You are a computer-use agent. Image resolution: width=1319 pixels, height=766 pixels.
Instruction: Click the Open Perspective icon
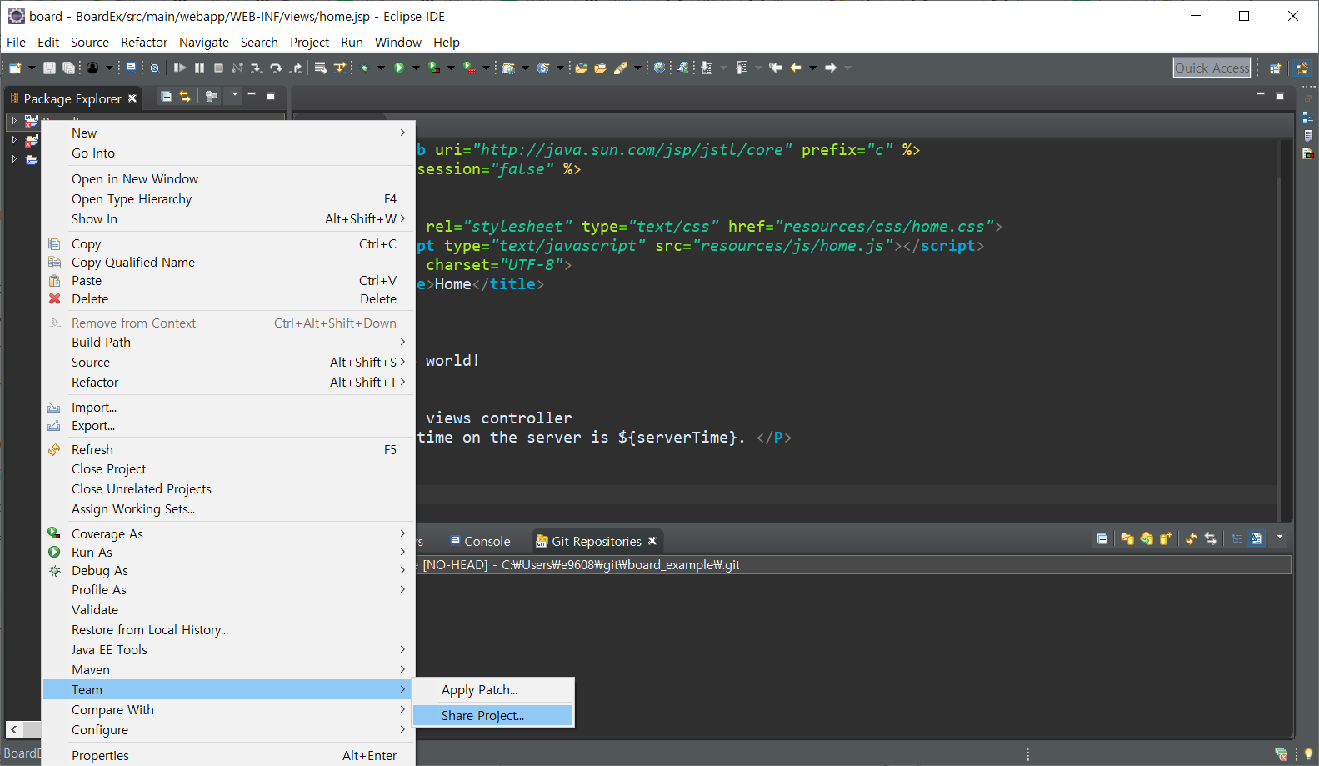pos(1275,68)
